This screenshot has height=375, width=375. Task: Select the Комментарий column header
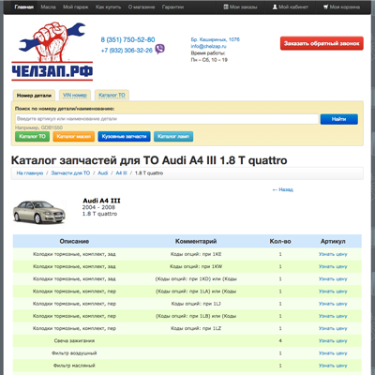click(196, 241)
